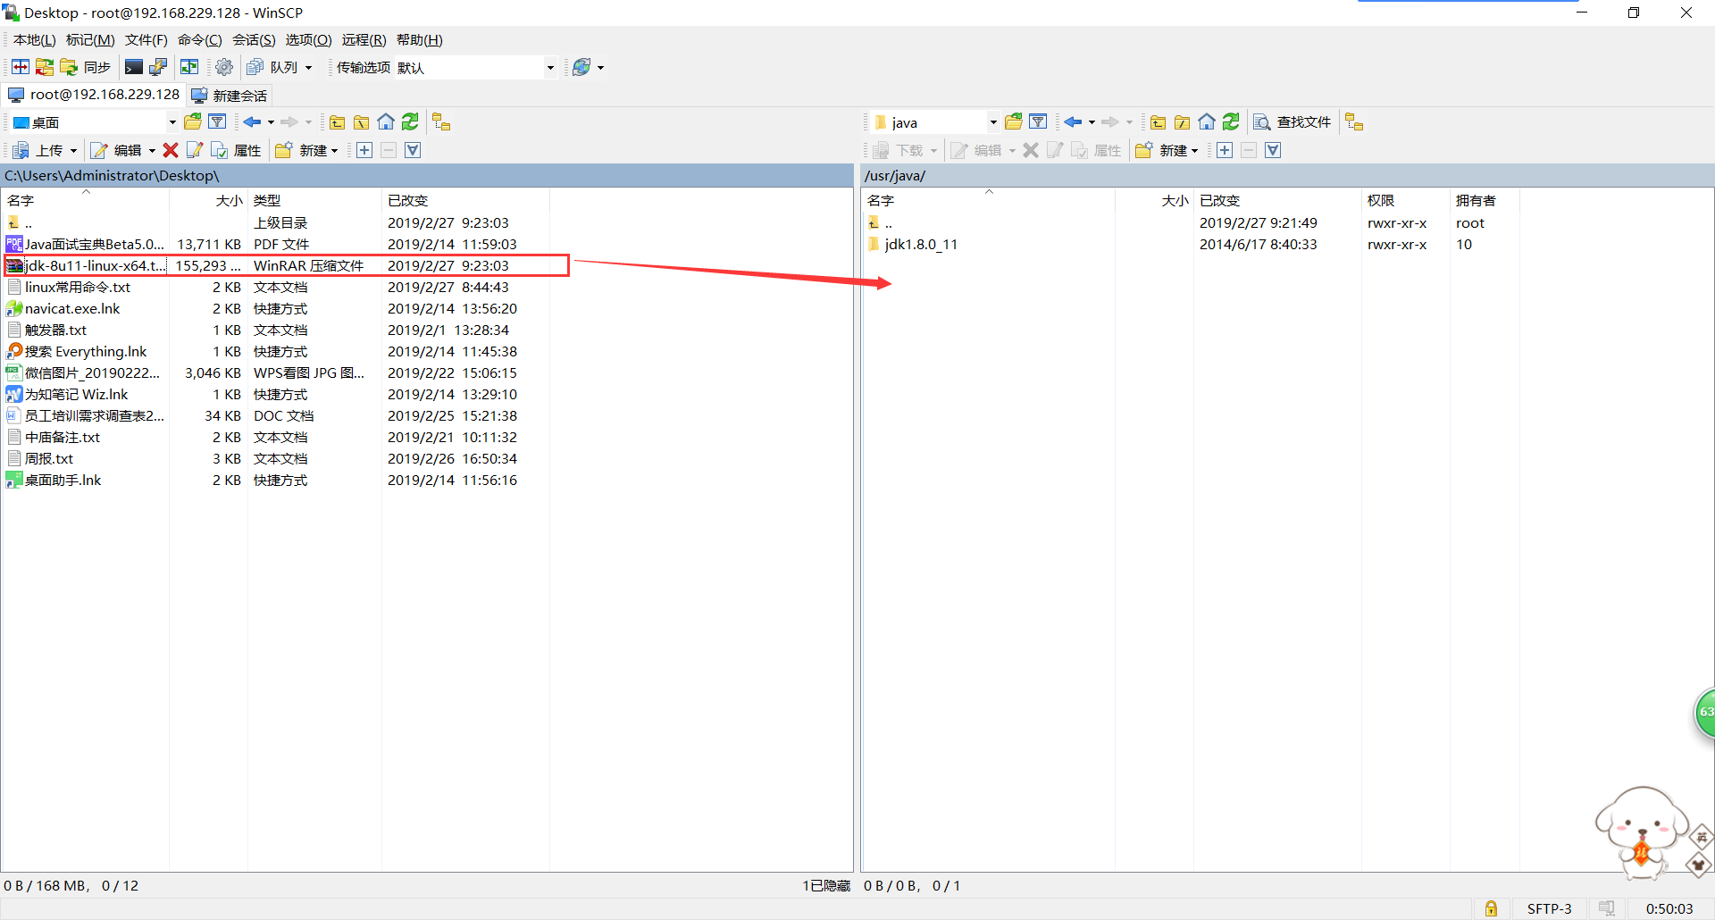Expand the arrow beside the globe icon

601,67
